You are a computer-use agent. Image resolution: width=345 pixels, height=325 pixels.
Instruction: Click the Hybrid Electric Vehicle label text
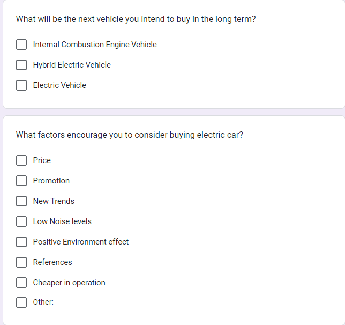tap(72, 65)
